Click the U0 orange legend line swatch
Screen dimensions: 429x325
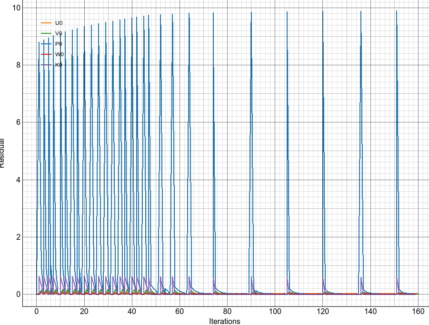coord(46,23)
